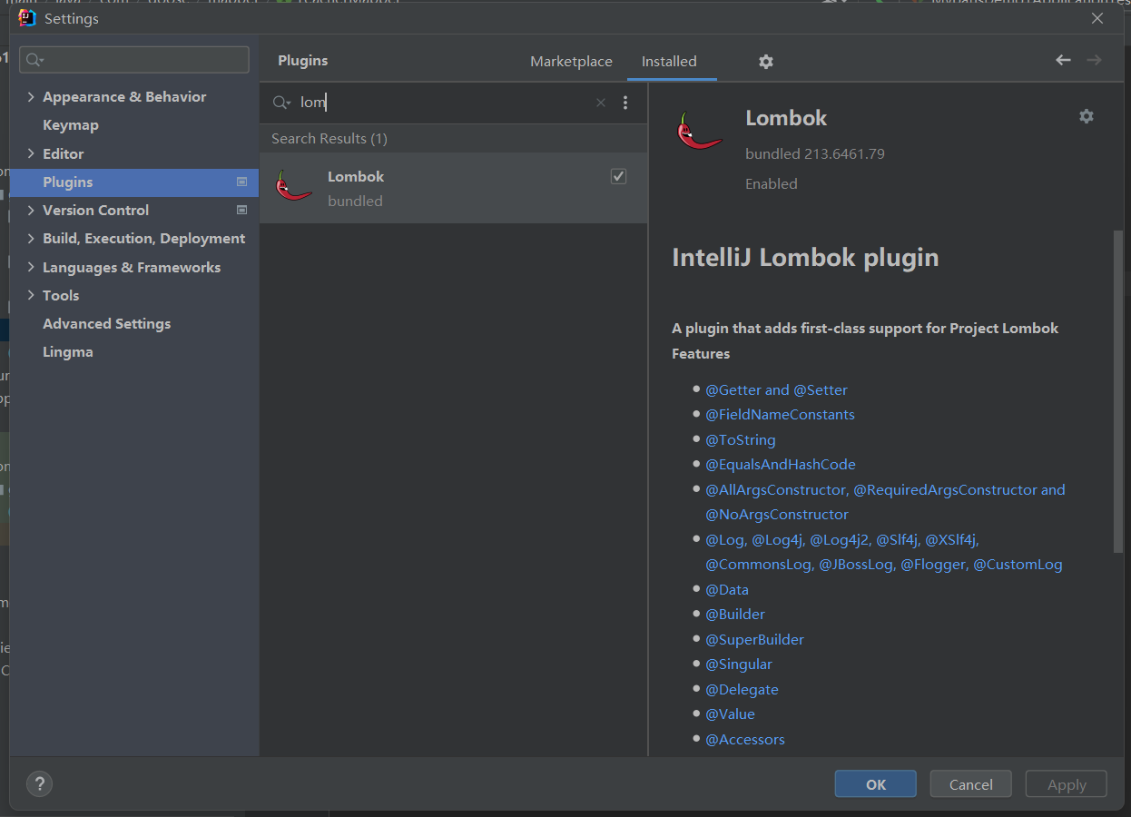Expand the Tools settings node
The height and width of the screenshot is (817, 1131).
pyautogui.click(x=32, y=296)
